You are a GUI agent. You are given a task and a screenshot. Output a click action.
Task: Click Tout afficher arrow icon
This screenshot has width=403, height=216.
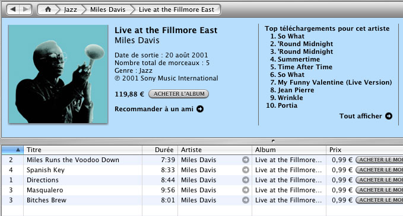[x=389, y=116]
